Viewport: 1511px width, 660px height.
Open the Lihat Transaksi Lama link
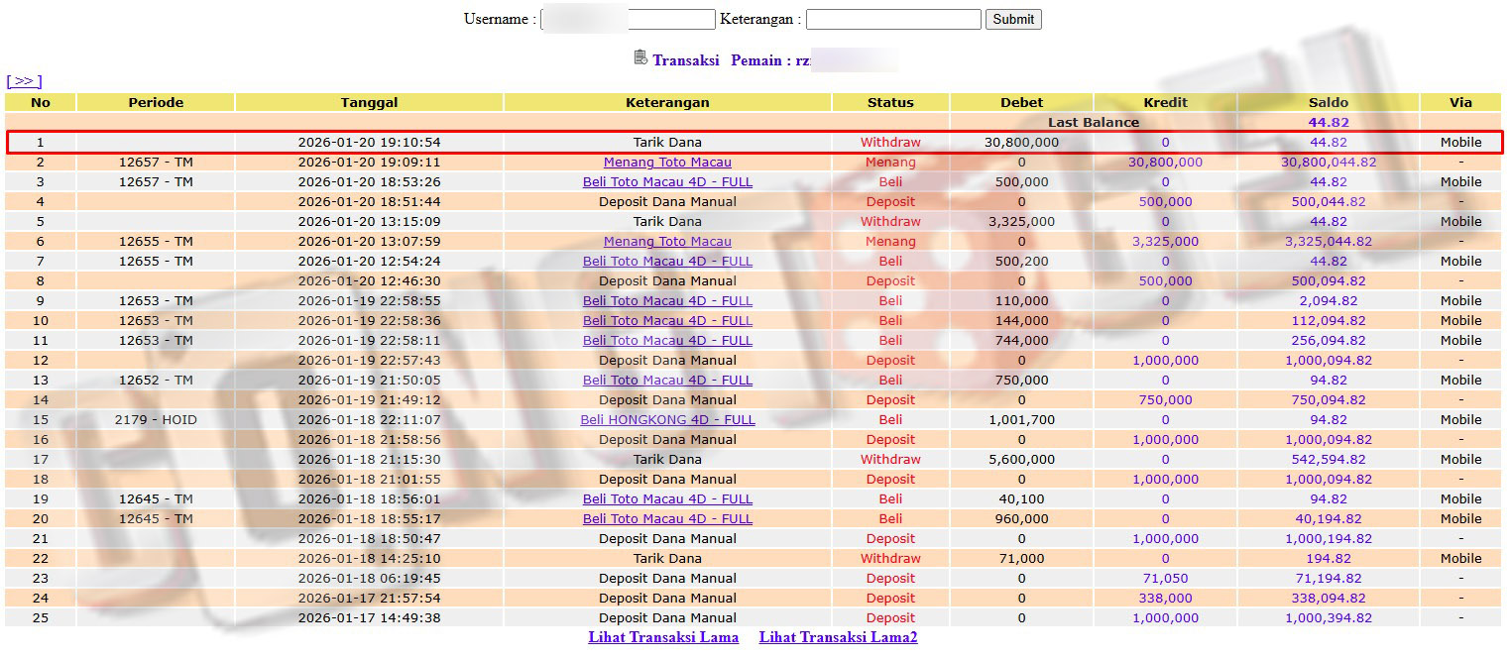click(x=663, y=637)
